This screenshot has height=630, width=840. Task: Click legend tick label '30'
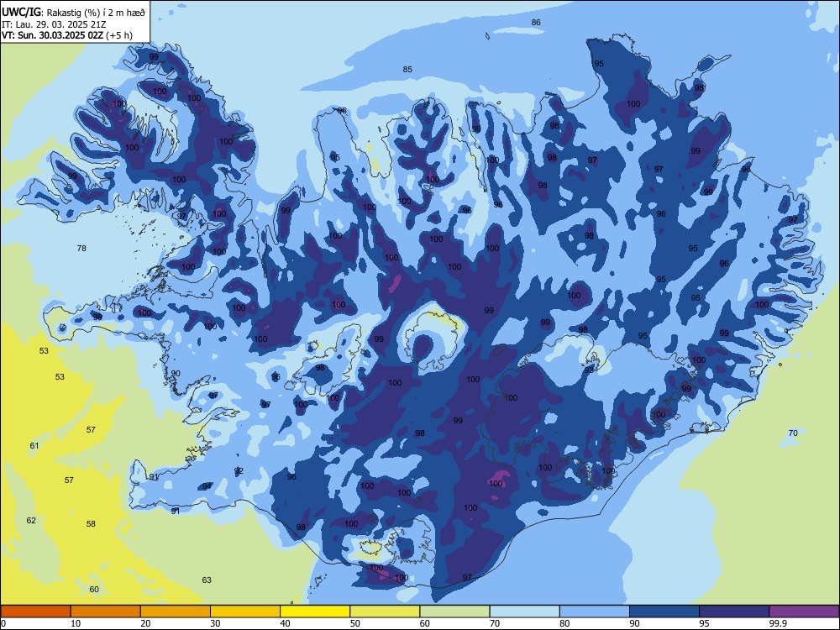coord(215,623)
